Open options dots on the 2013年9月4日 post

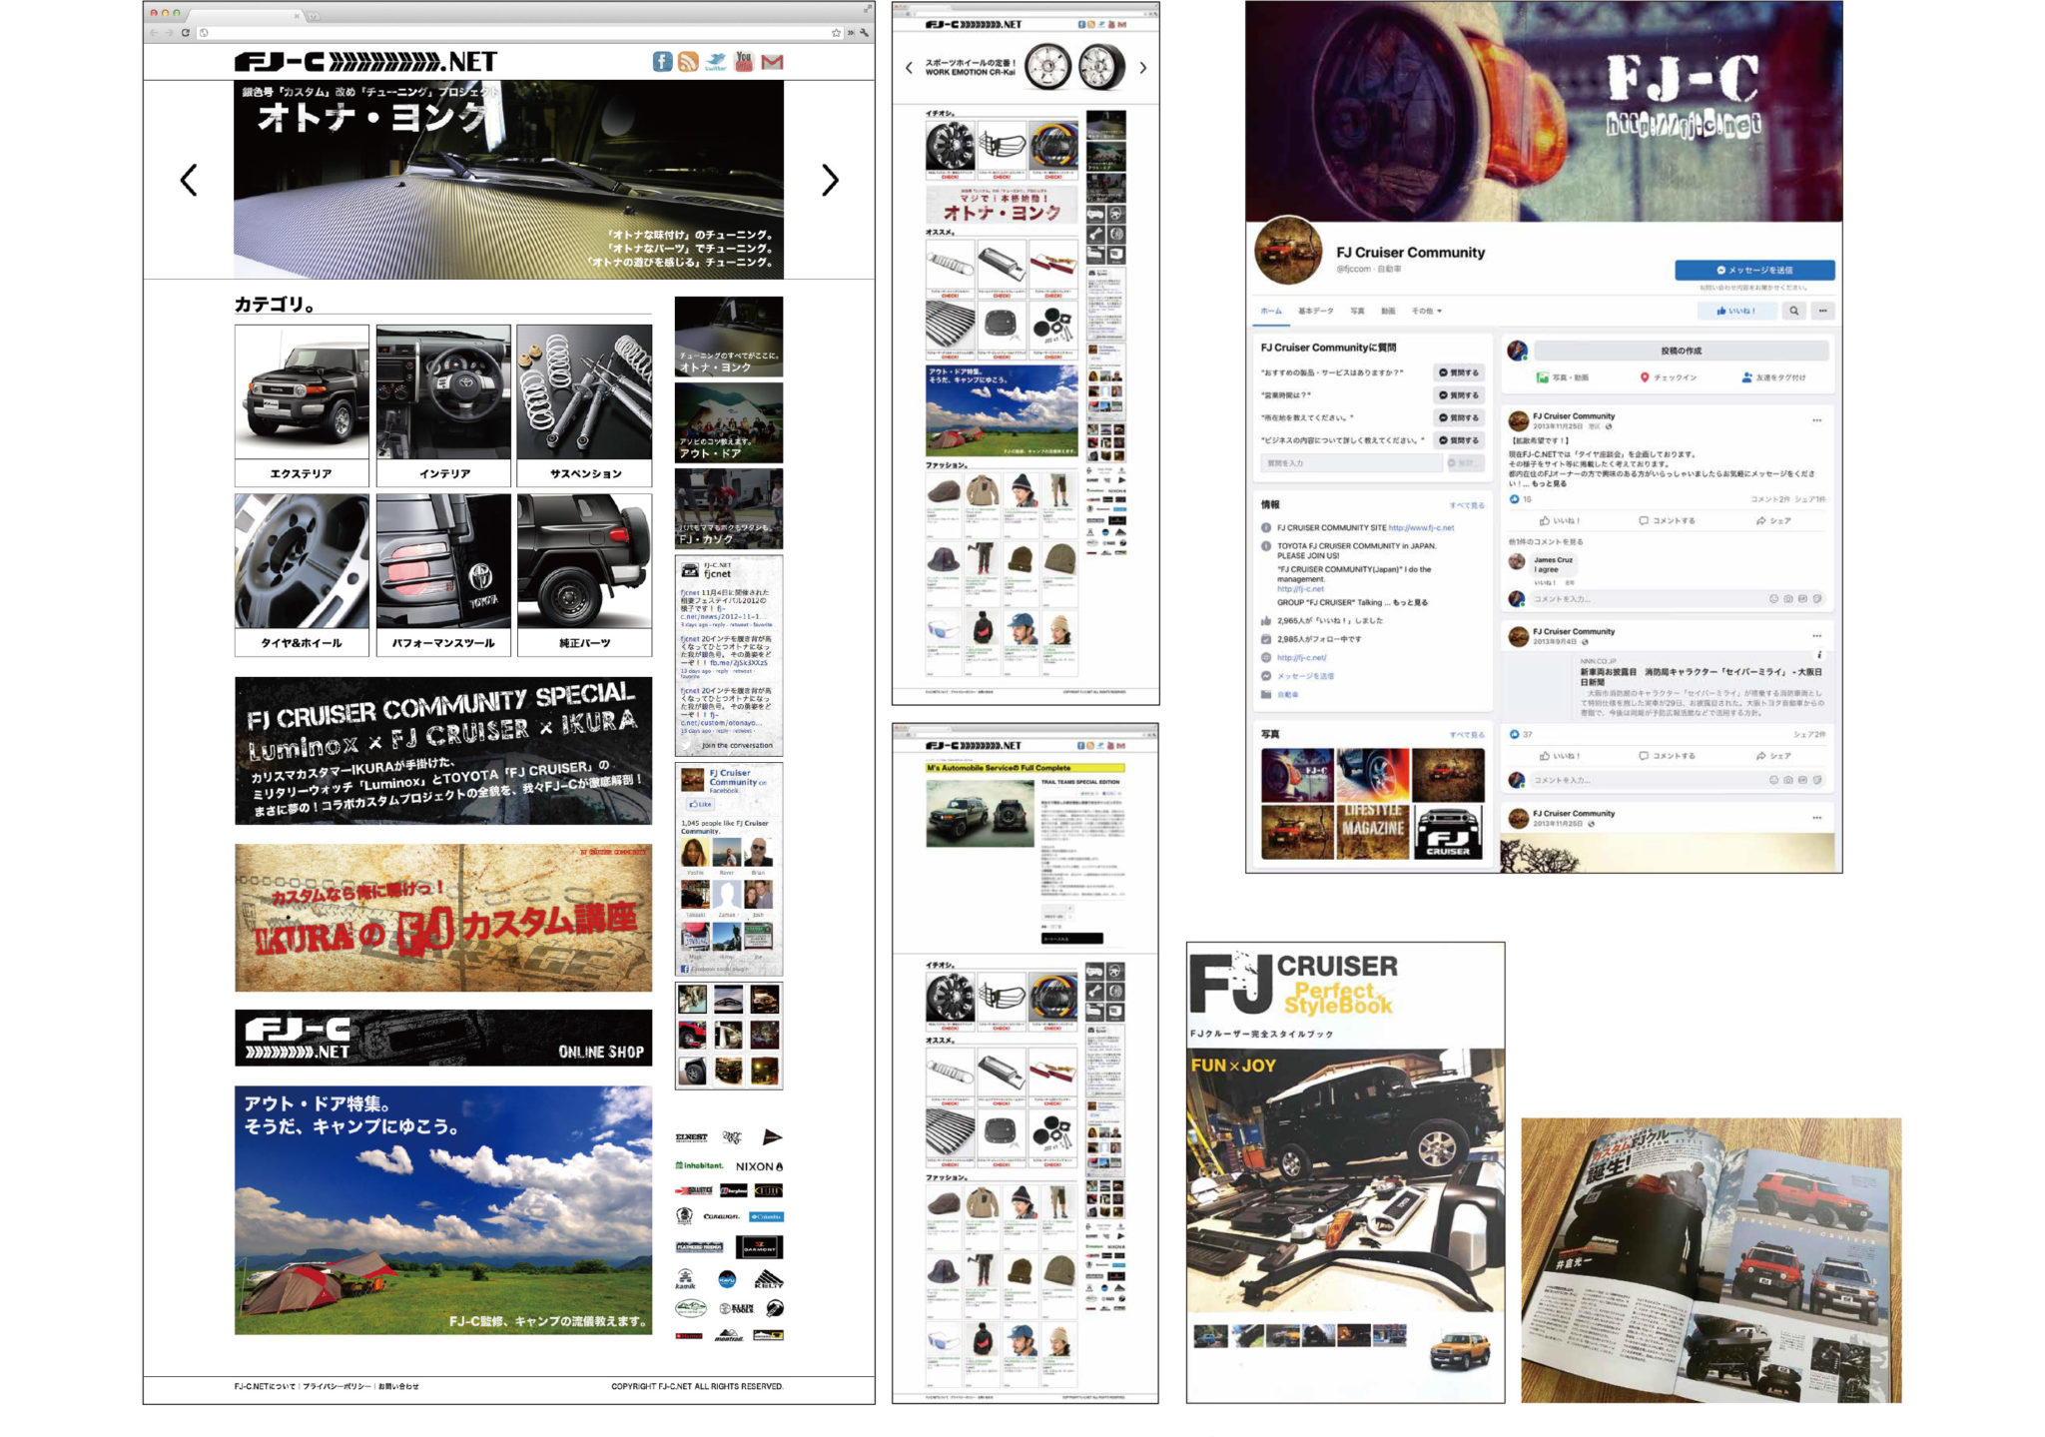[1817, 636]
